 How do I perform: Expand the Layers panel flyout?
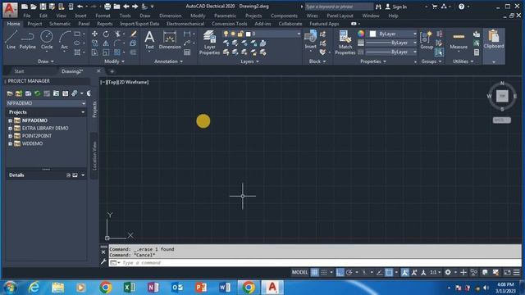pos(249,61)
